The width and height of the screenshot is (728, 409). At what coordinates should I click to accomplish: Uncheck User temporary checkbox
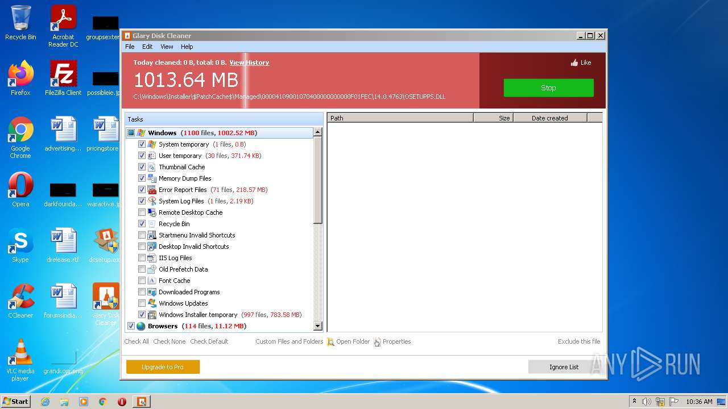(x=142, y=156)
